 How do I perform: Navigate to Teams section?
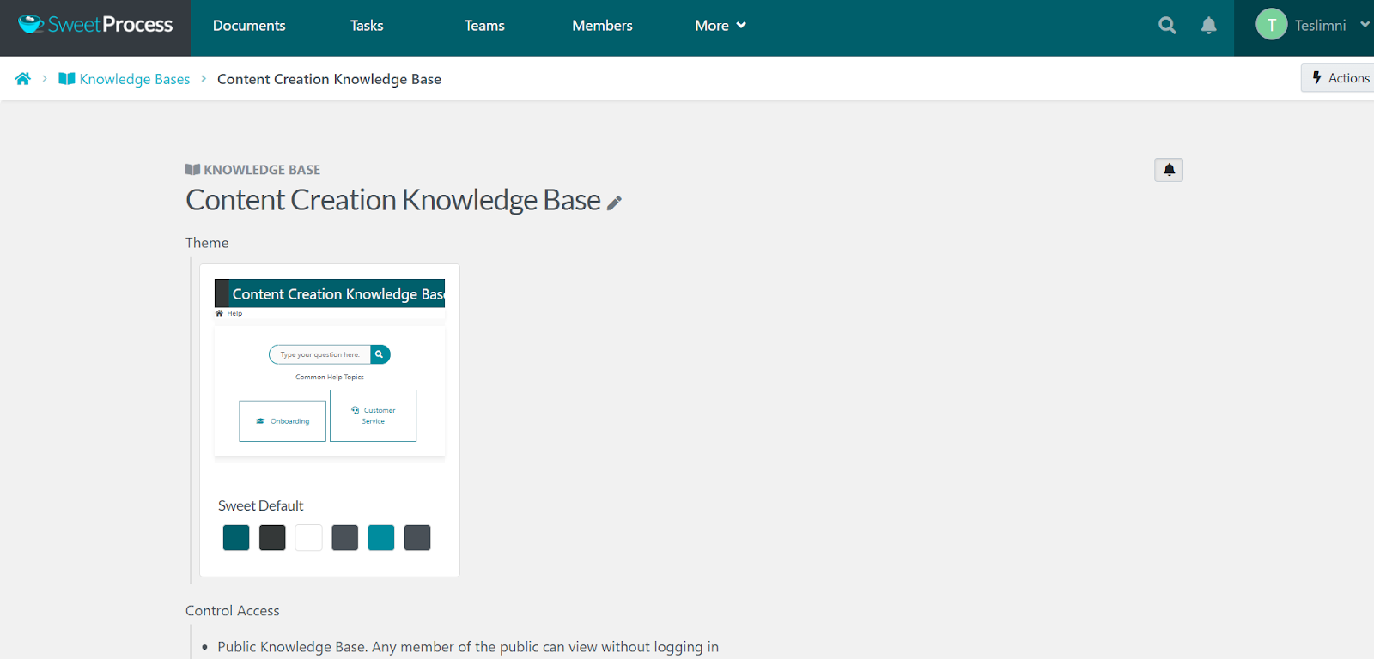coord(484,26)
